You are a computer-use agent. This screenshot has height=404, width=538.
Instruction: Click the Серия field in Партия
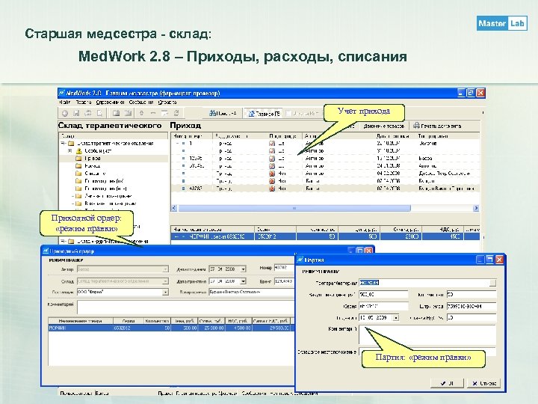coord(383,306)
